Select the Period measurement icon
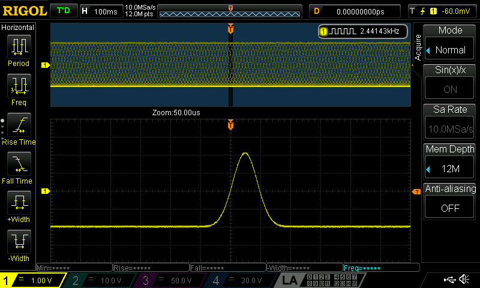Screen dimensions: 480x288 pyautogui.click(x=18, y=46)
